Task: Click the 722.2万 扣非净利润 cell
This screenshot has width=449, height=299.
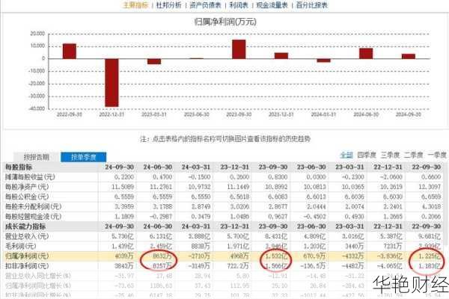Action: tap(238, 266)
